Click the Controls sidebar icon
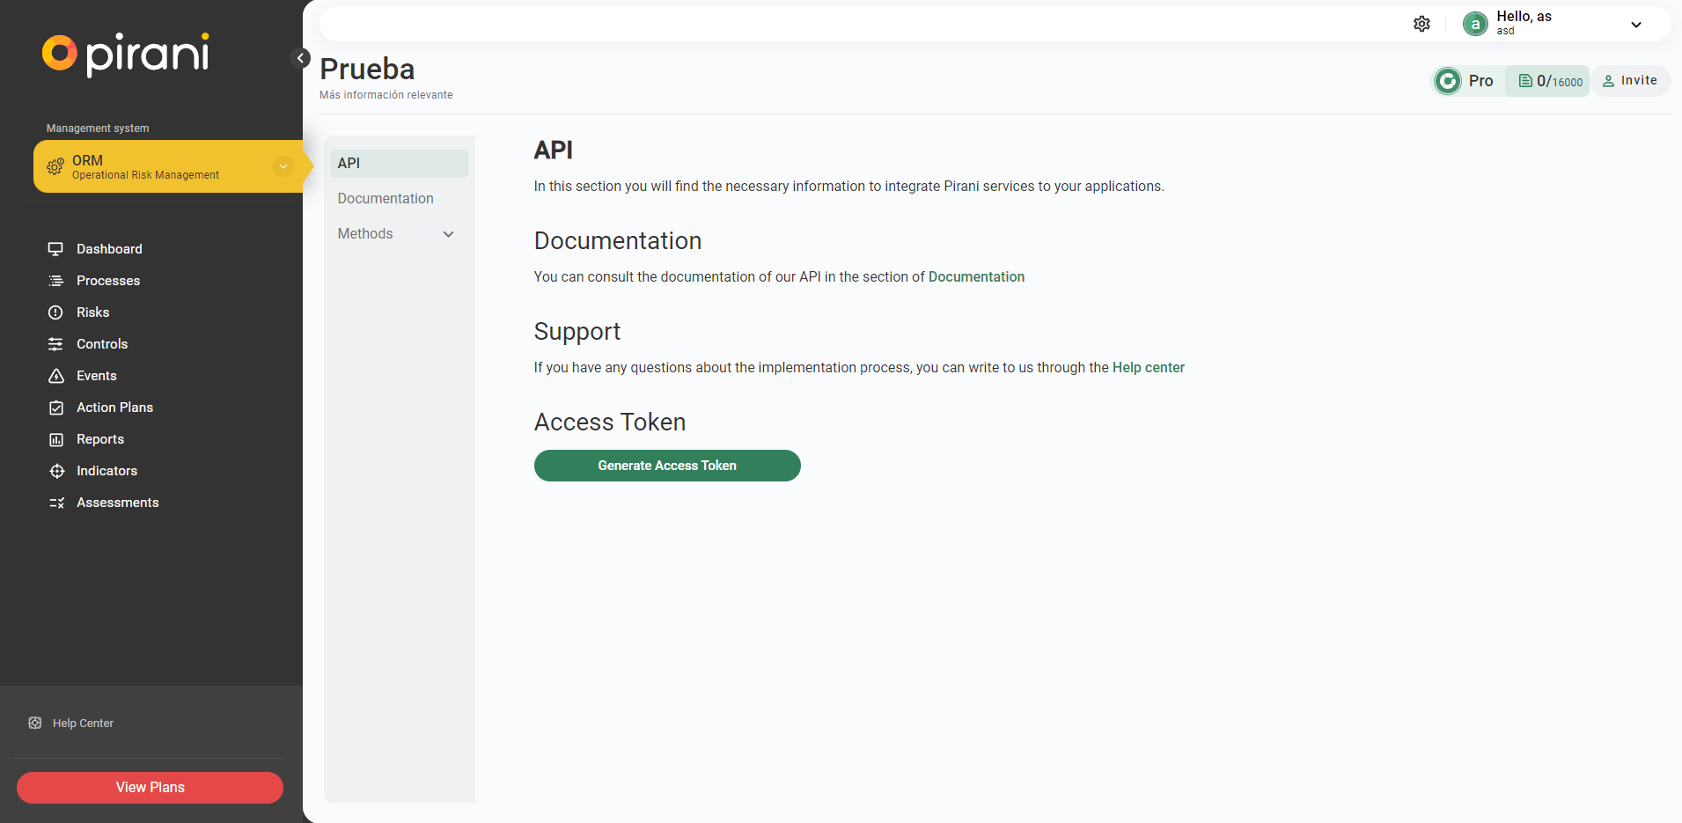Viewport: 1682px width, 823px height. (x=56, y=343)
